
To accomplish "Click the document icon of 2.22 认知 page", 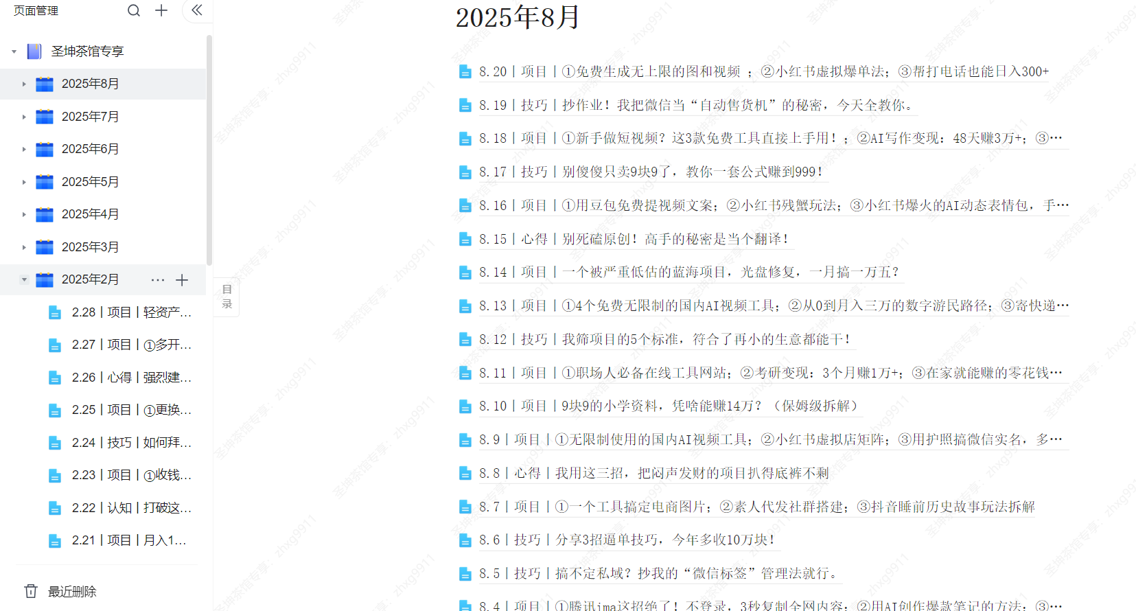I will [55, 509].
